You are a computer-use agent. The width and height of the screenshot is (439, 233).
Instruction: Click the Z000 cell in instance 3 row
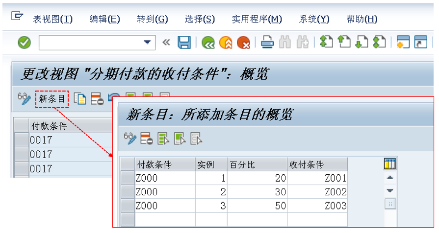pos(165,206)
